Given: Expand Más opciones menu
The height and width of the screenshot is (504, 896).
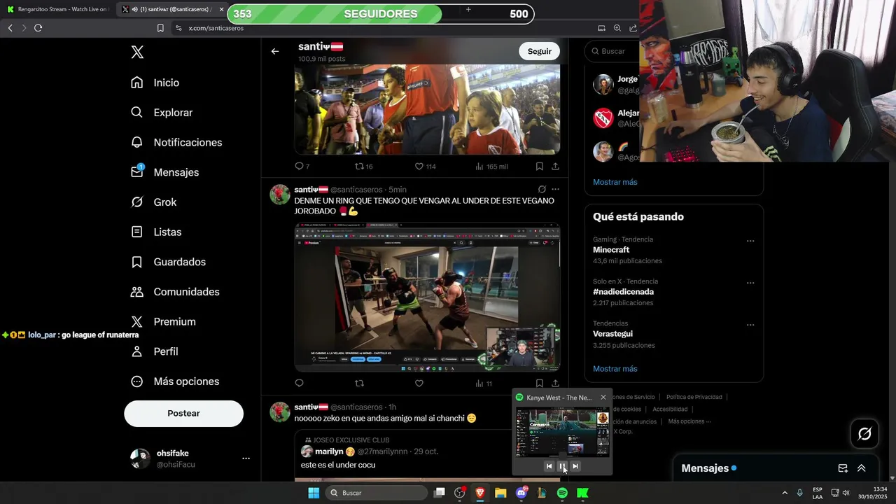Looking at the screenshot, I should click(x=175, y=381).
